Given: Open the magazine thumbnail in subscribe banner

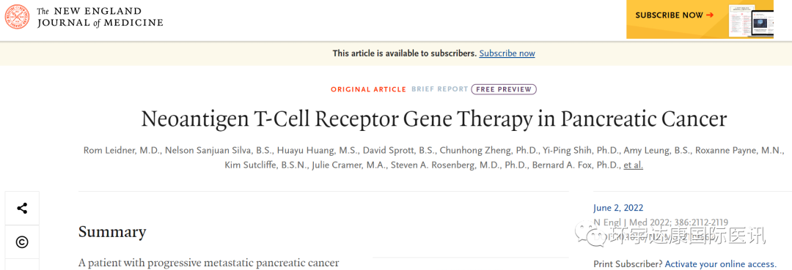Looking at the screenshot, I should tap(751, 20).
